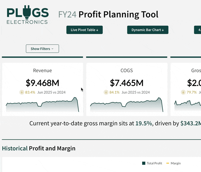Click the COGS downward trend arrow icon

point(106,92)
